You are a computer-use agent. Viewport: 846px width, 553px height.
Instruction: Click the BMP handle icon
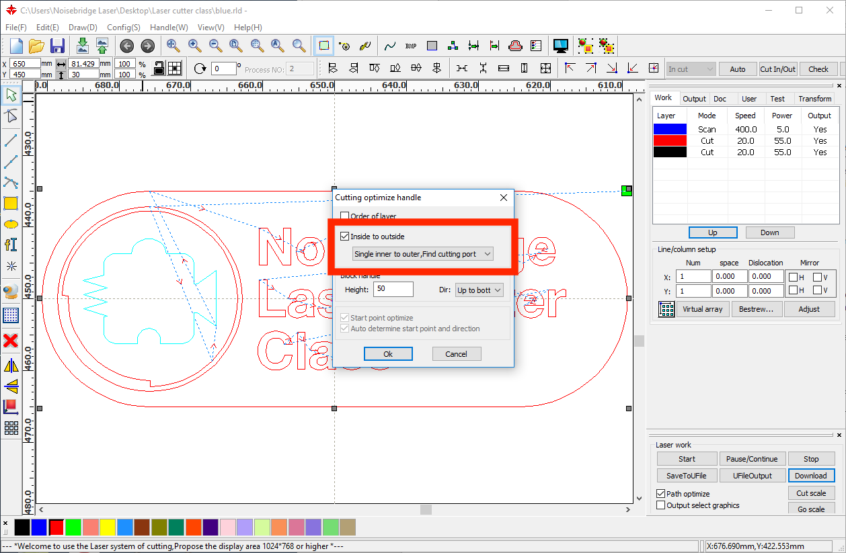411,46
